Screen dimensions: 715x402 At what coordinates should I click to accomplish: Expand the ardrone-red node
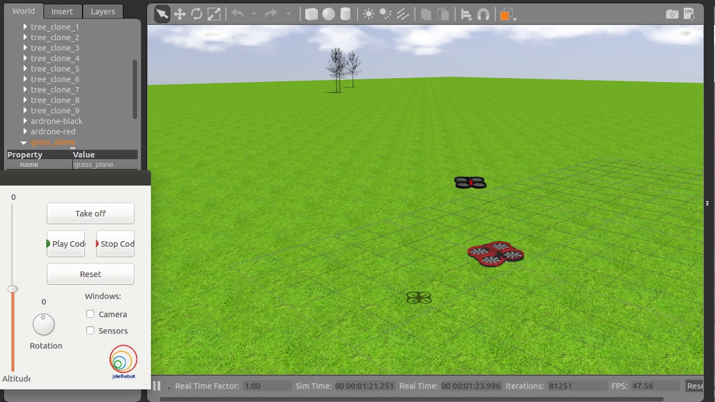point(25,132)
